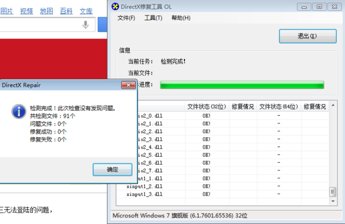Select the xinput1_3.dll row
Image resolution: width=345 pixels, height=224 pixels.
(x=222, y=194)
